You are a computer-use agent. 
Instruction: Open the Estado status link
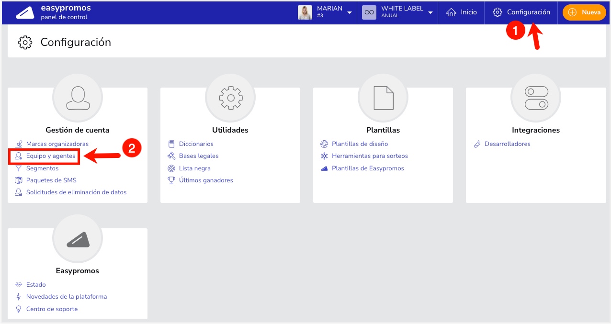point(36,285)
